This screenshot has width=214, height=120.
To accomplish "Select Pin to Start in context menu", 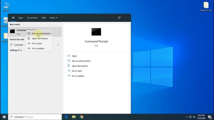I will tap(39, 44).
